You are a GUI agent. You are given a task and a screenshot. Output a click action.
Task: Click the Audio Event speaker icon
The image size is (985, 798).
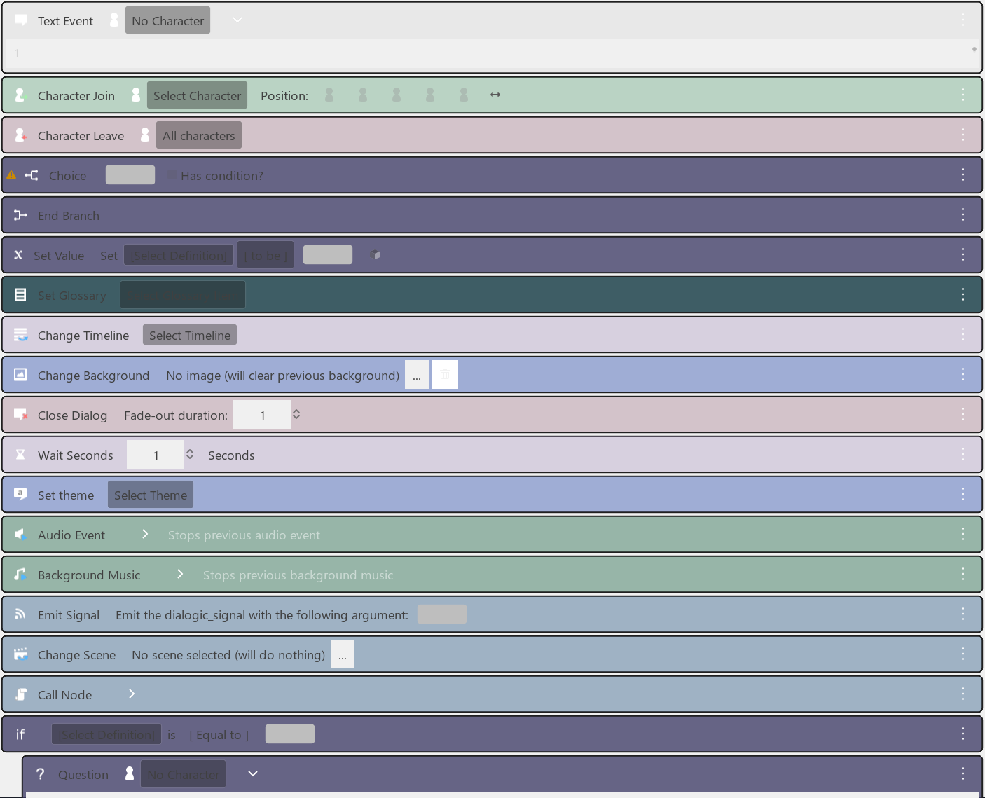[20, 534]
